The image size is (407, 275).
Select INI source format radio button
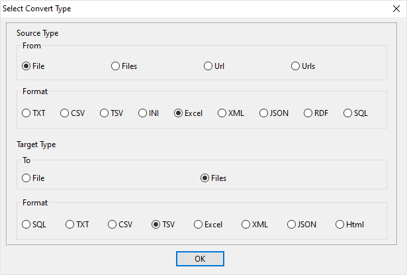(x=143, y=113)
